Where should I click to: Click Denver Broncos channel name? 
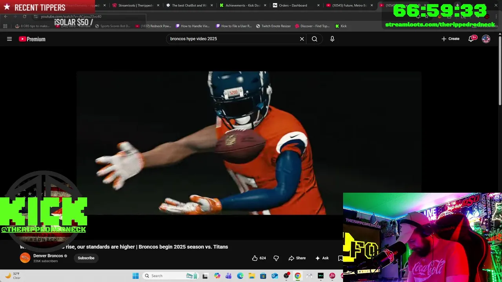(48, 256)
